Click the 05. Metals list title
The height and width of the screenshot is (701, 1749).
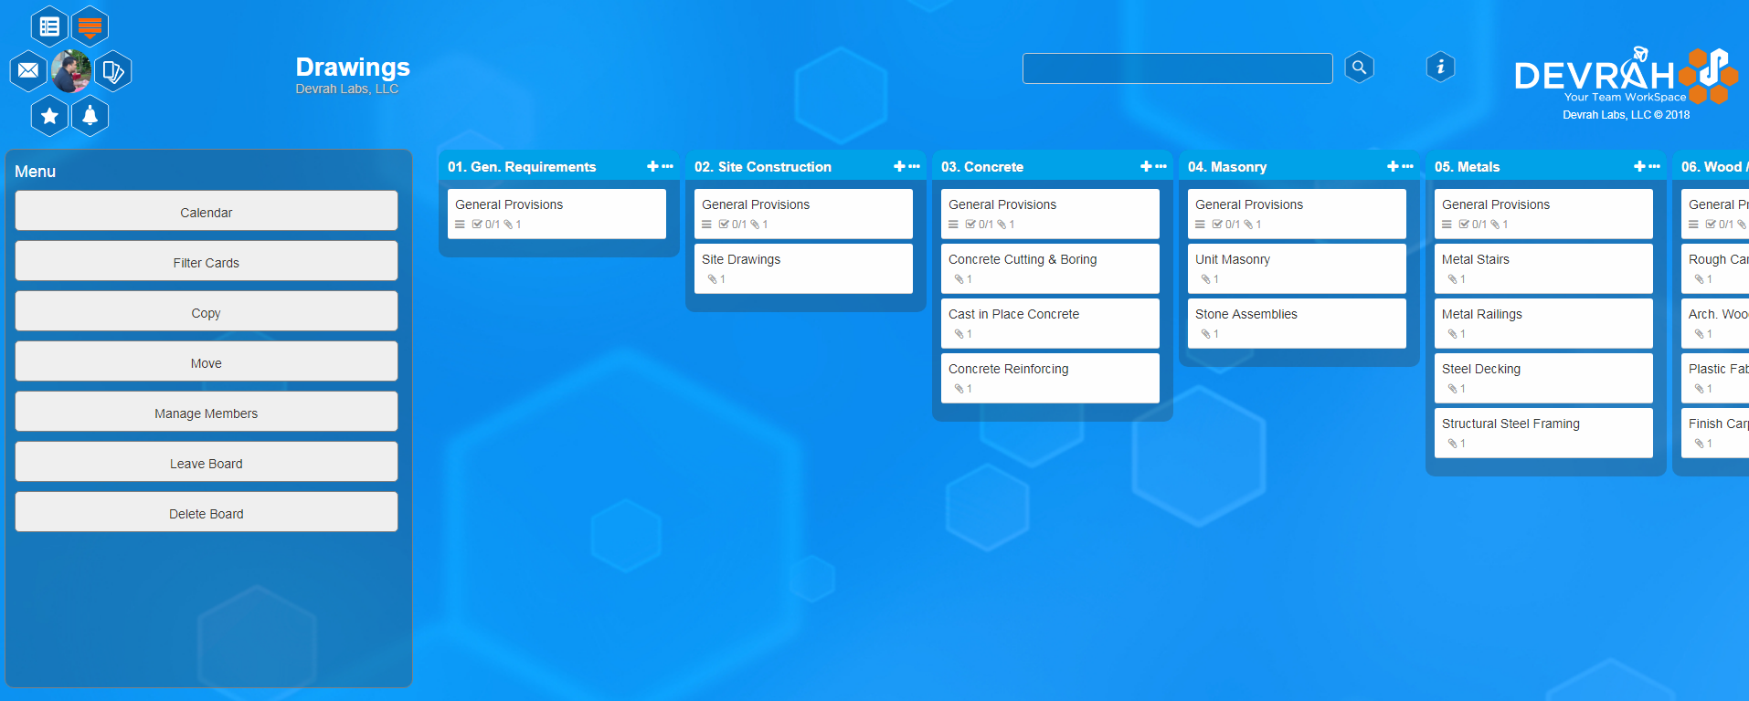point(1468,167)
